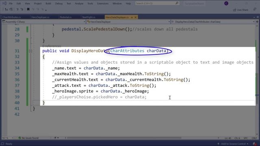Click the user account avatar

click(x=226, y=3)
